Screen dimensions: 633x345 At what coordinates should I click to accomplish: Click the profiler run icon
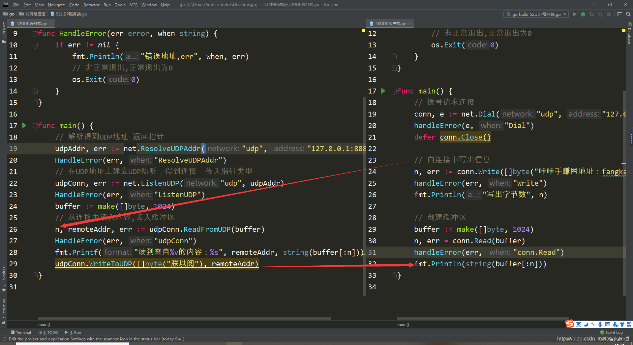(x=600, y=14)
